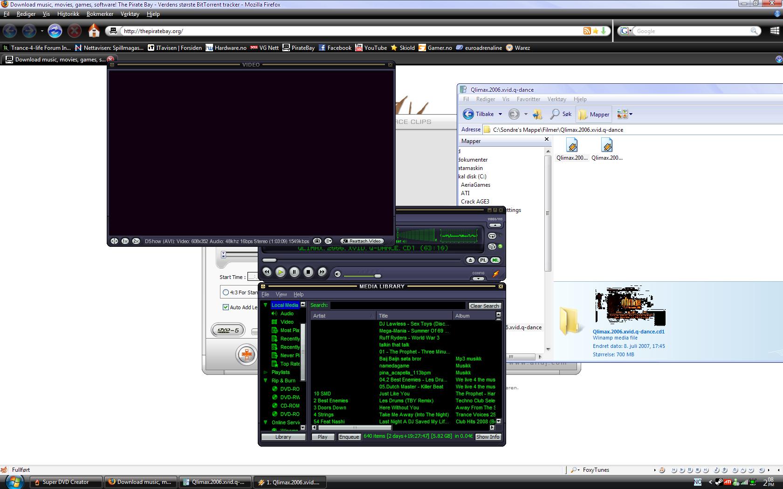Screen dimensions: 783x489
Task: Open video options list dropdown icon
Action: (x=329, y=241)
